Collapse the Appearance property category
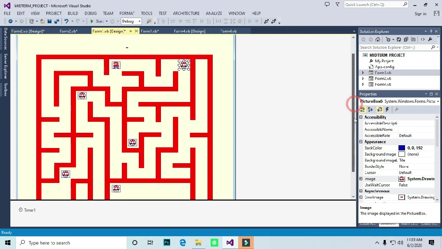 pyautogui.click(x=361, y=142)
